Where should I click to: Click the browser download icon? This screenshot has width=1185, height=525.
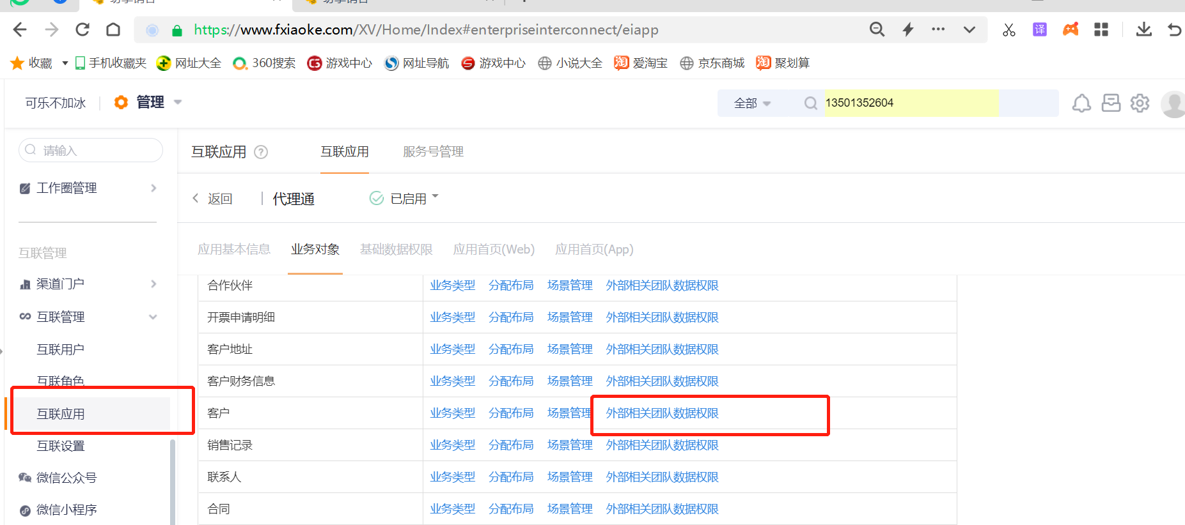(1143, 29)
